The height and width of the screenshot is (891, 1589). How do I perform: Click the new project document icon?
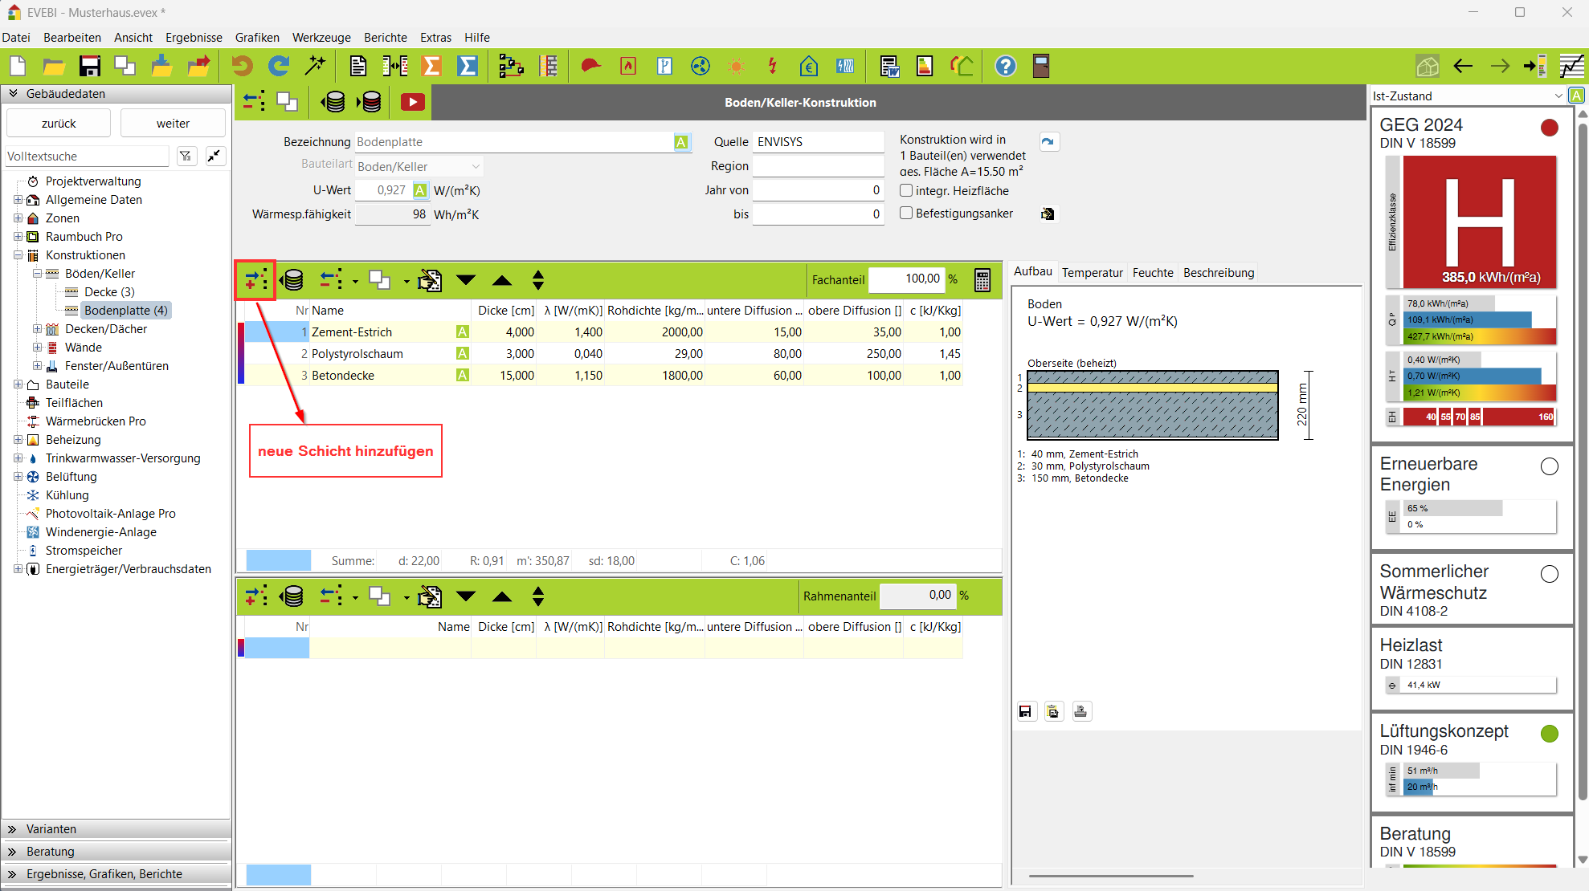[18, 67]
